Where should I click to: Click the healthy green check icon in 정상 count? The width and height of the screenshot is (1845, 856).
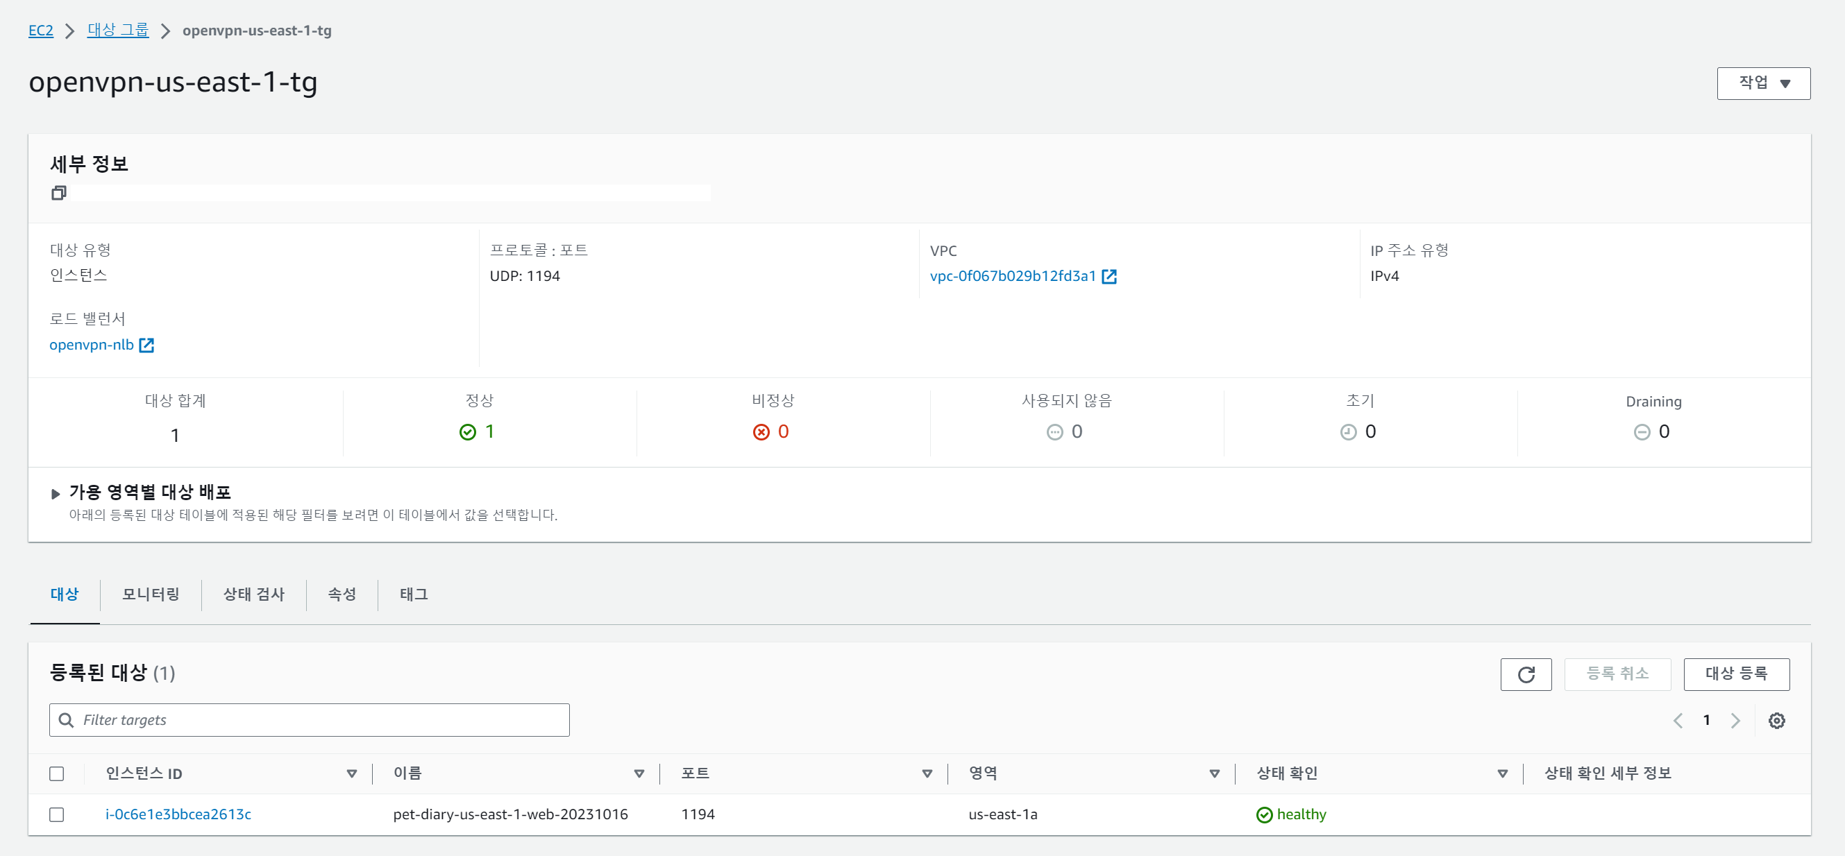pos(467,431)
